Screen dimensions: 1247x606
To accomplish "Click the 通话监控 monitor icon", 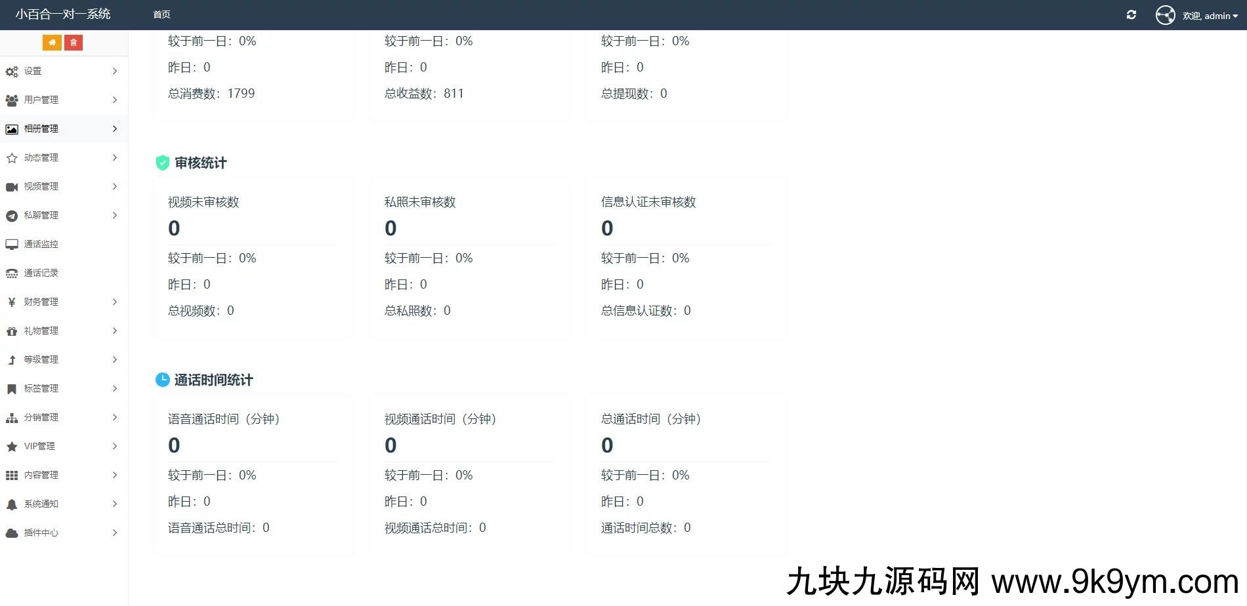I will click(12, 245).
